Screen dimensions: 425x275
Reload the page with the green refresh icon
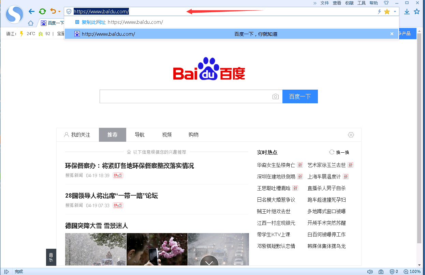42,12
